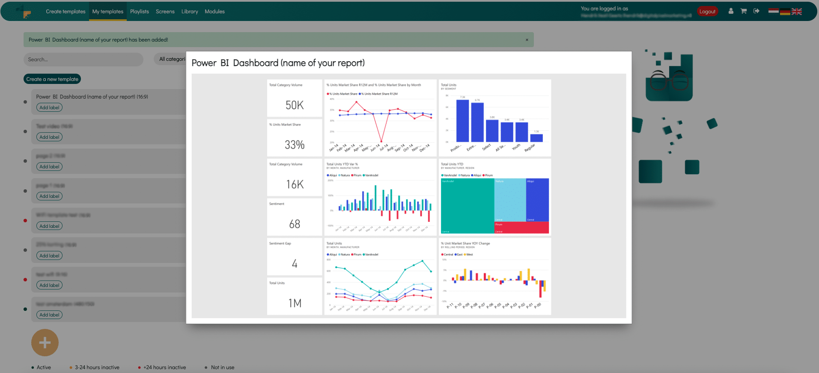Click the Total Units by segment bar chart

[x=495, y=118]
